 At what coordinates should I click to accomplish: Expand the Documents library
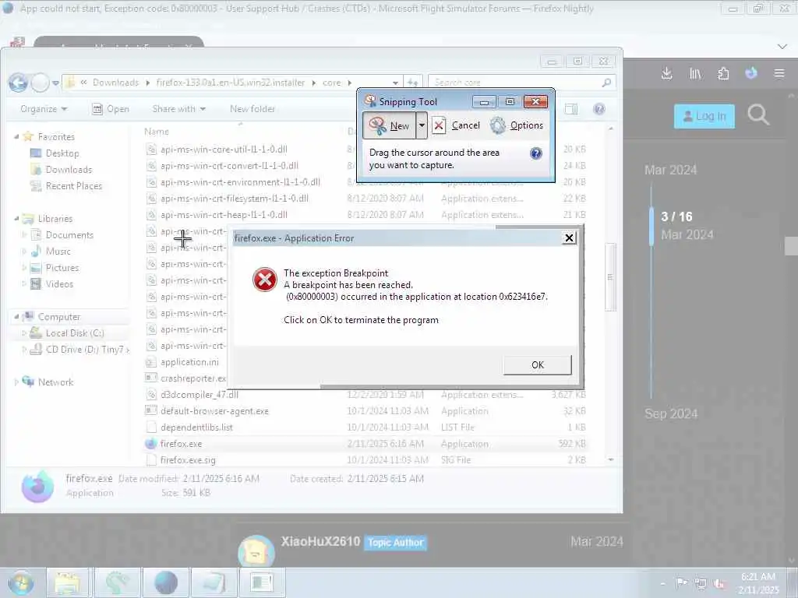point(24,235)
